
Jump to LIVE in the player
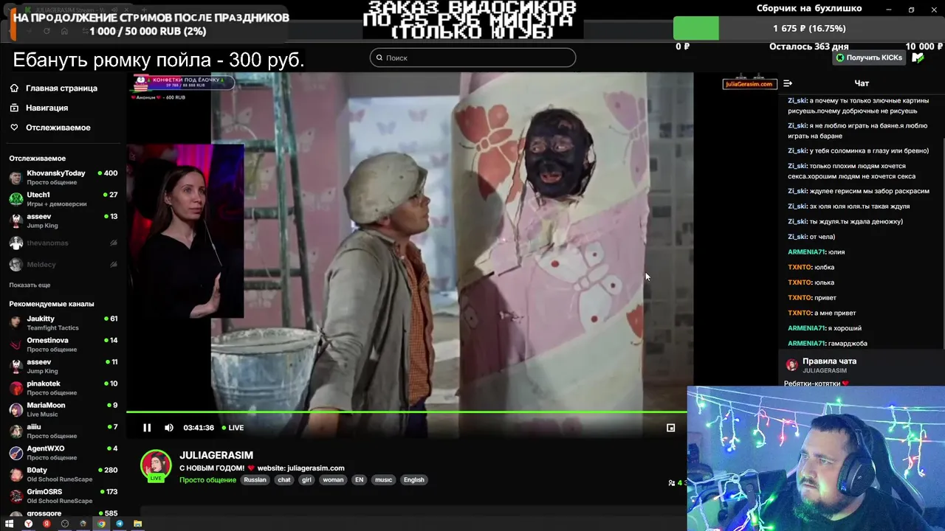pos(233,428)
